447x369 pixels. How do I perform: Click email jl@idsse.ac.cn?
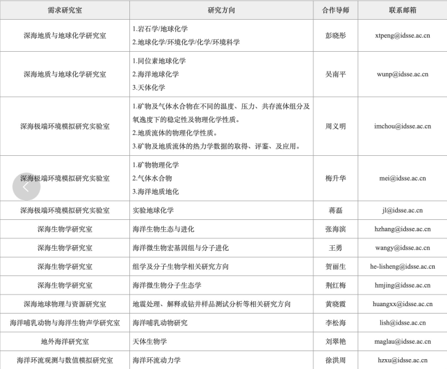pos(403,211)
